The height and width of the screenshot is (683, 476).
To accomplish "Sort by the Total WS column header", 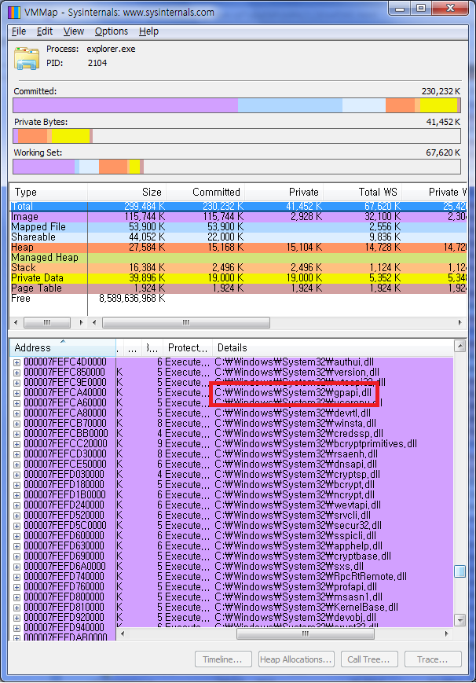I will point(362,192).
